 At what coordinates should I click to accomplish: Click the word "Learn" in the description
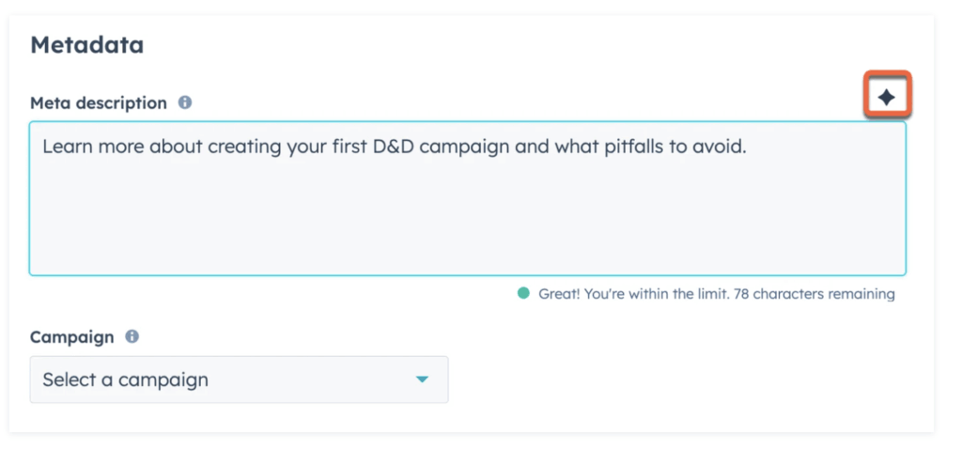click(x=66, y=147)
